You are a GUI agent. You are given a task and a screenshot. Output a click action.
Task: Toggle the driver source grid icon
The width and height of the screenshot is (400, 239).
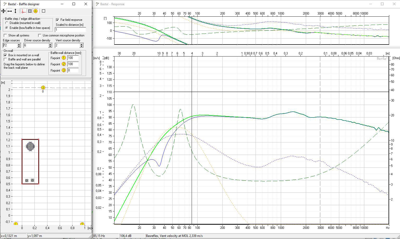point(30,11)
